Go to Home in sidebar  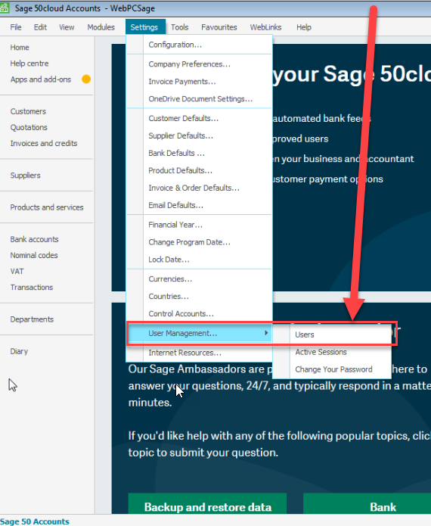pyautogui.click(x=20, y=48)
